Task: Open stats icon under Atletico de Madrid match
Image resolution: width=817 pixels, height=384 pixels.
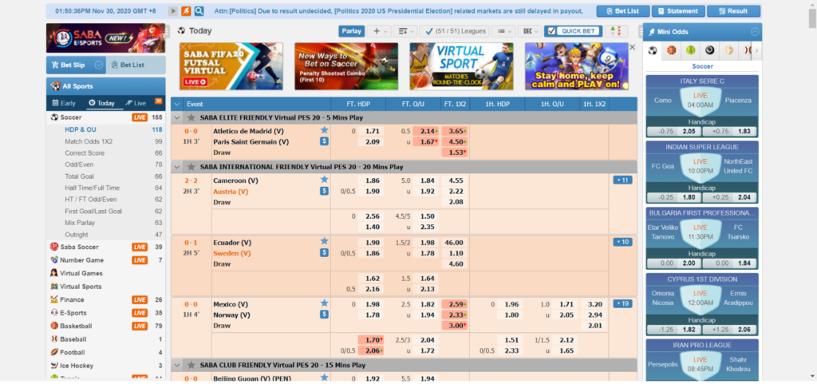Action: click(324, 141)
